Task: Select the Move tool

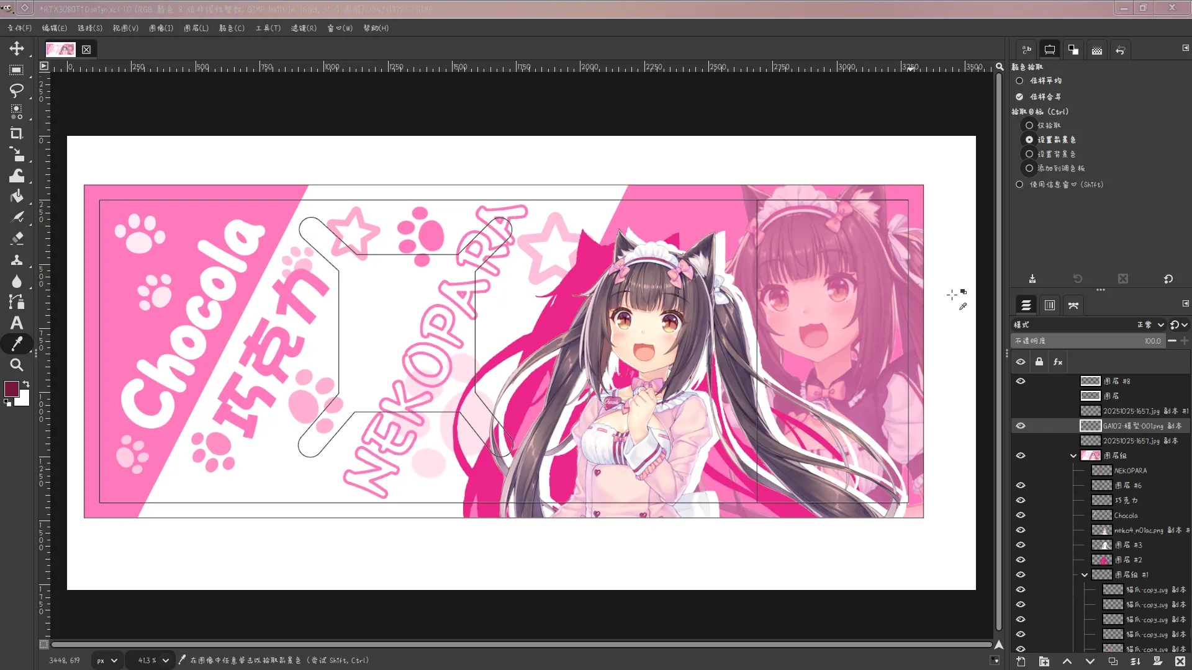Action: click(x=17, y=48)
